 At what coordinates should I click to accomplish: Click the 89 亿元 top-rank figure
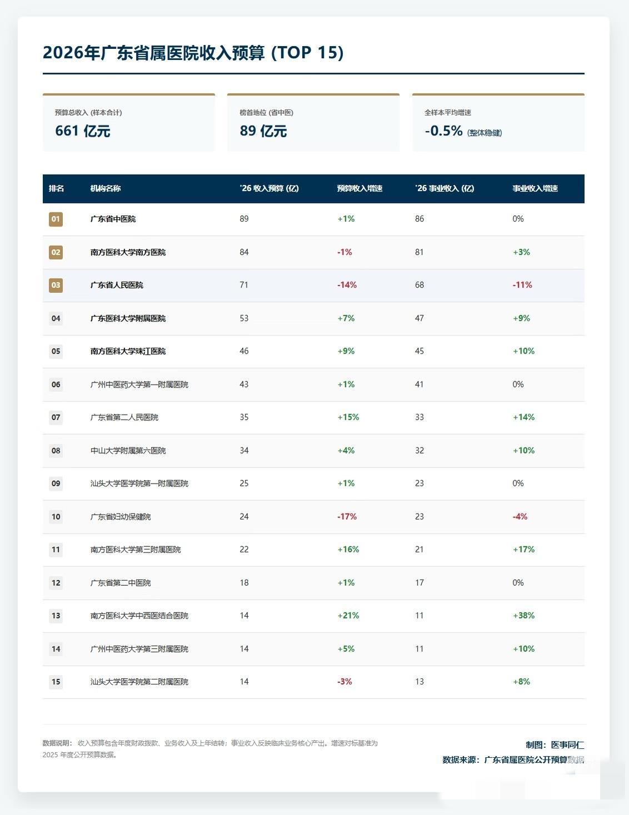click(263, 131)
